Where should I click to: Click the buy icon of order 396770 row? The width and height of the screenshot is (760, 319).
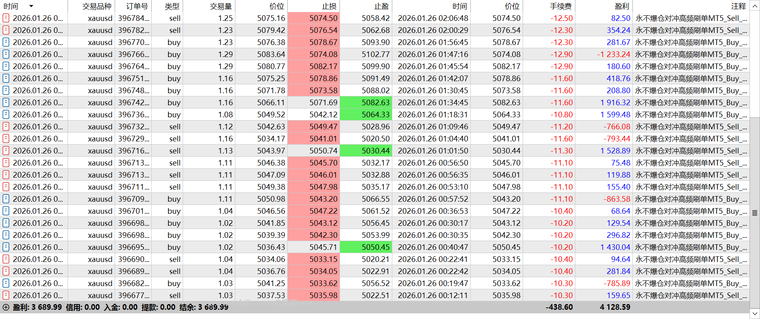[x=6, y=42]
